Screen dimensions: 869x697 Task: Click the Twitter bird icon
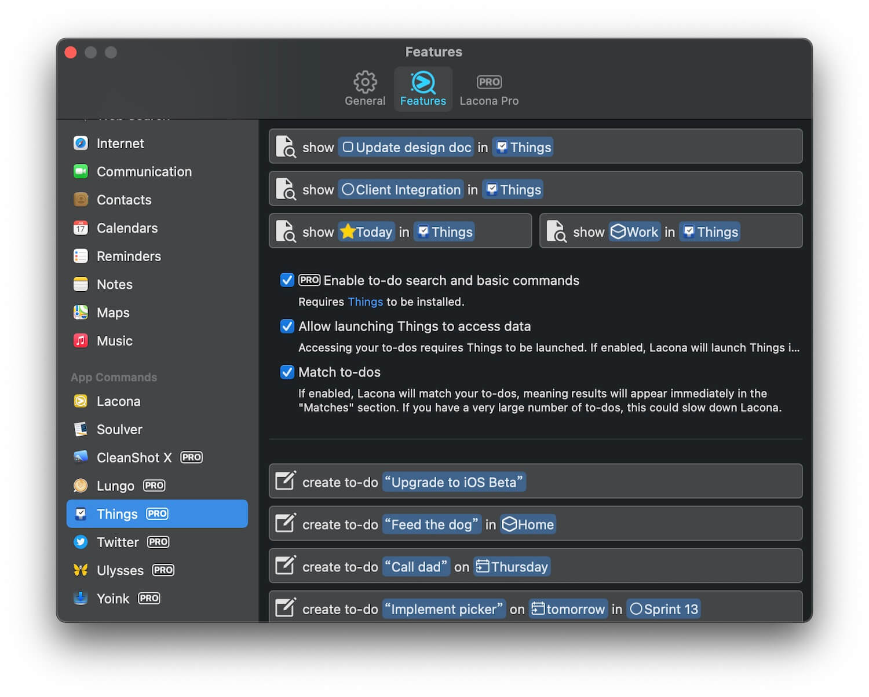point(81,542)
